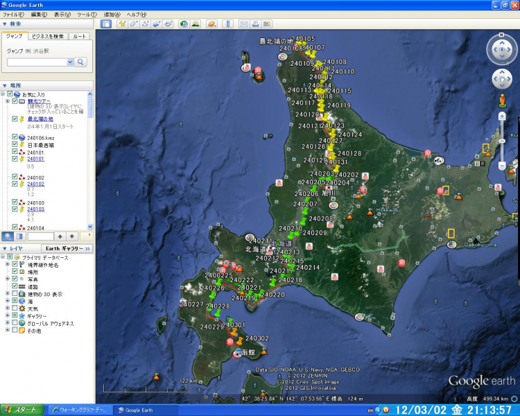Viewport: 520px width, 416px height.
Task: Uncheck the 日本最西端 placemark checkbox
Action: (x=15, y=144)
